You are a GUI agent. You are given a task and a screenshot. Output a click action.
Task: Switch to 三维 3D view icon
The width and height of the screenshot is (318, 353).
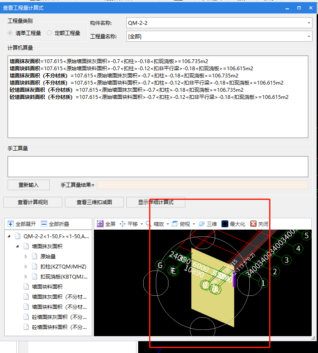tap(202, 224)
